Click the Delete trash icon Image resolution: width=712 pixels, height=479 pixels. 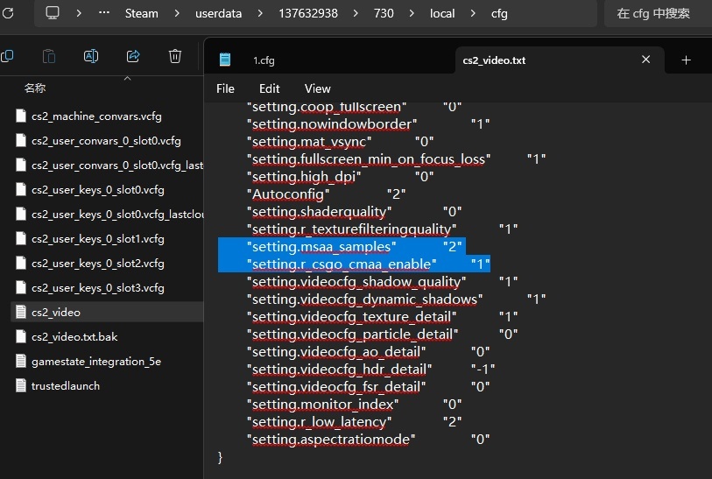point(175,56)
